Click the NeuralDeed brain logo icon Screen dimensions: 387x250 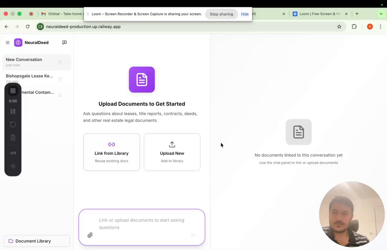point(18,42)
